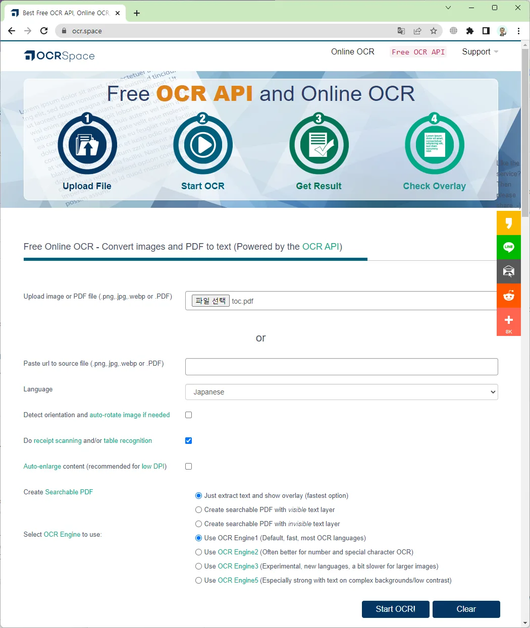Toggle the browser side panel icon

(x=486, y=31)
